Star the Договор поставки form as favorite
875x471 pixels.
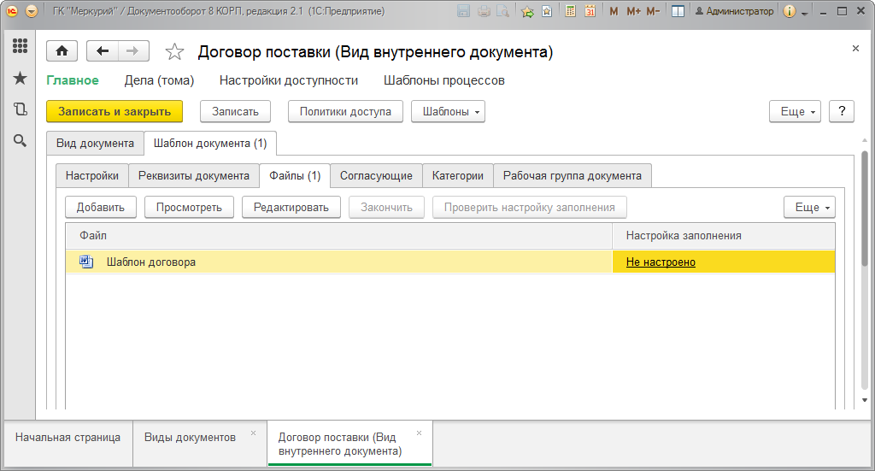click(174, 52)
